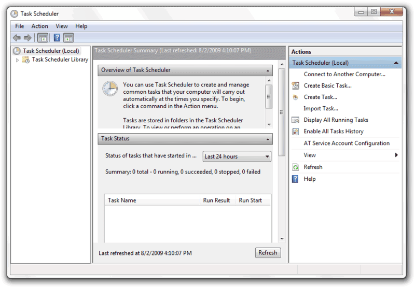Click Connect to Another Computer...
The image size is (415, 287).
pyautogui.click(x=344, y=74)
